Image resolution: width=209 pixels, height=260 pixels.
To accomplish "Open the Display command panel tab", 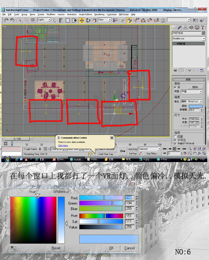I will click(x=197, y=28).
